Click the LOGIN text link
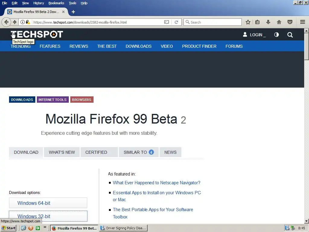 coord(256,35)
